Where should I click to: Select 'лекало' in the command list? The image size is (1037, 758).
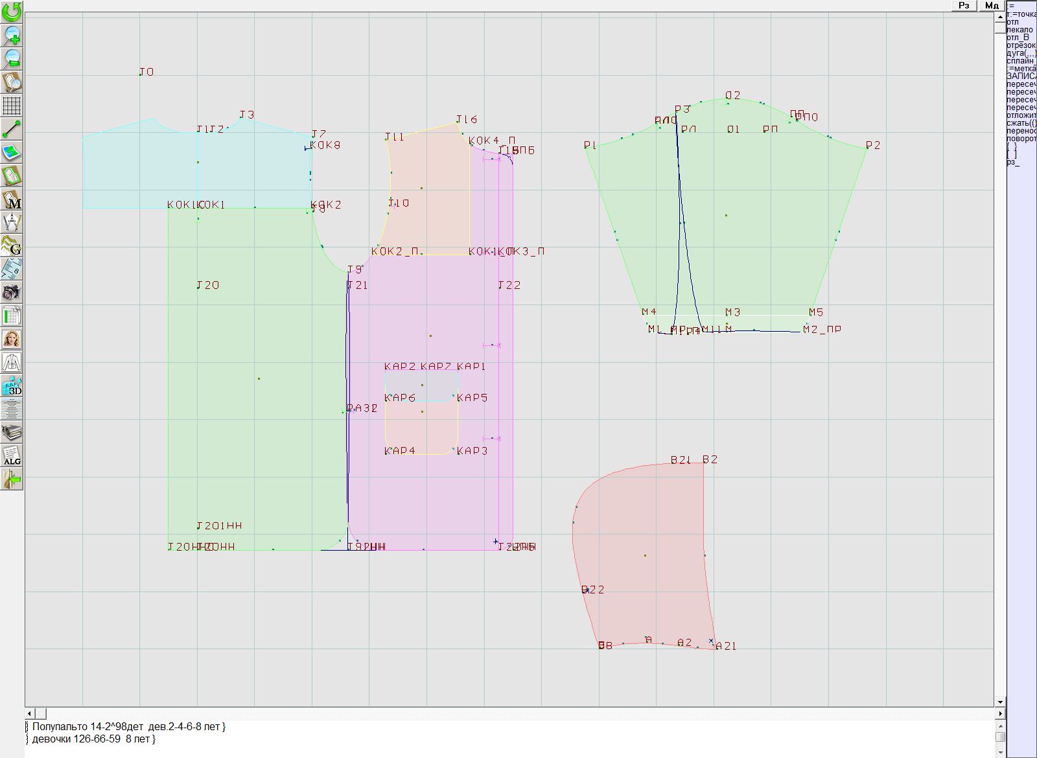1020,30
